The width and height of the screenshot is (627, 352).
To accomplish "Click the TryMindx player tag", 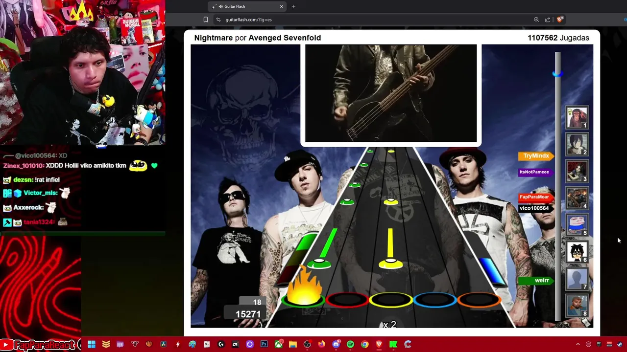I will click(536, 156).
